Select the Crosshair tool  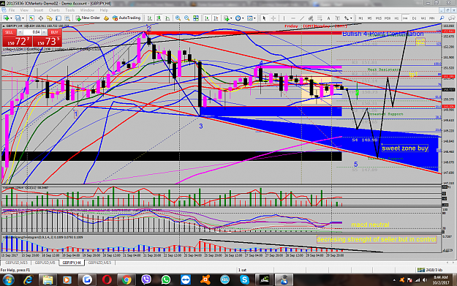(x=273, y=18)
